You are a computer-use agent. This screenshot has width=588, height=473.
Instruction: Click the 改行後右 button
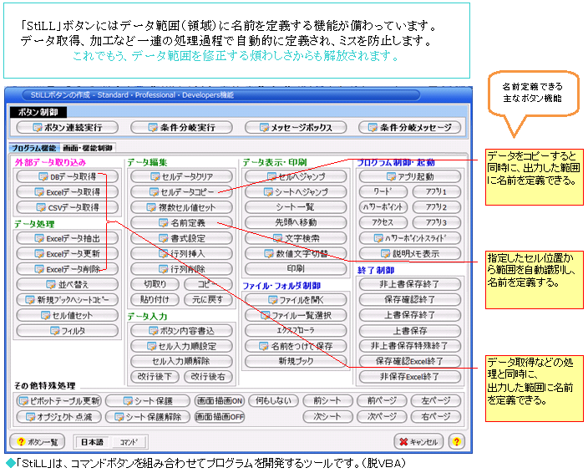208,377
